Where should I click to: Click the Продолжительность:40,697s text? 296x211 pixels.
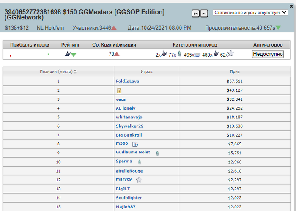240,28
